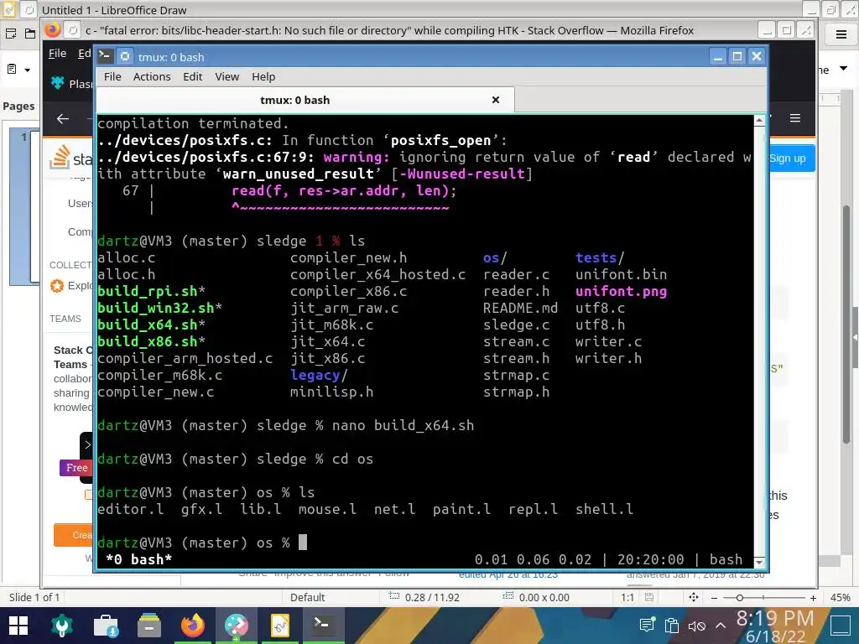Select the 'tmux: 0 bash' terminal tab
Image resolution: width=859 pixels, height=644 pixels.
(x=294, y=101)
